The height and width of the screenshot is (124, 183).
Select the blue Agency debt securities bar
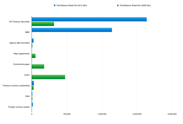coord(33,40)
